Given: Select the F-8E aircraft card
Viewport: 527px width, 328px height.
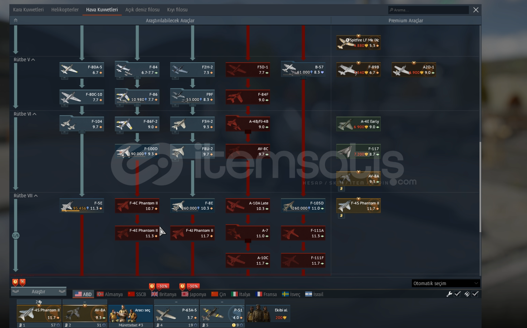Looking at the screenshot, I should coord(193,206).
